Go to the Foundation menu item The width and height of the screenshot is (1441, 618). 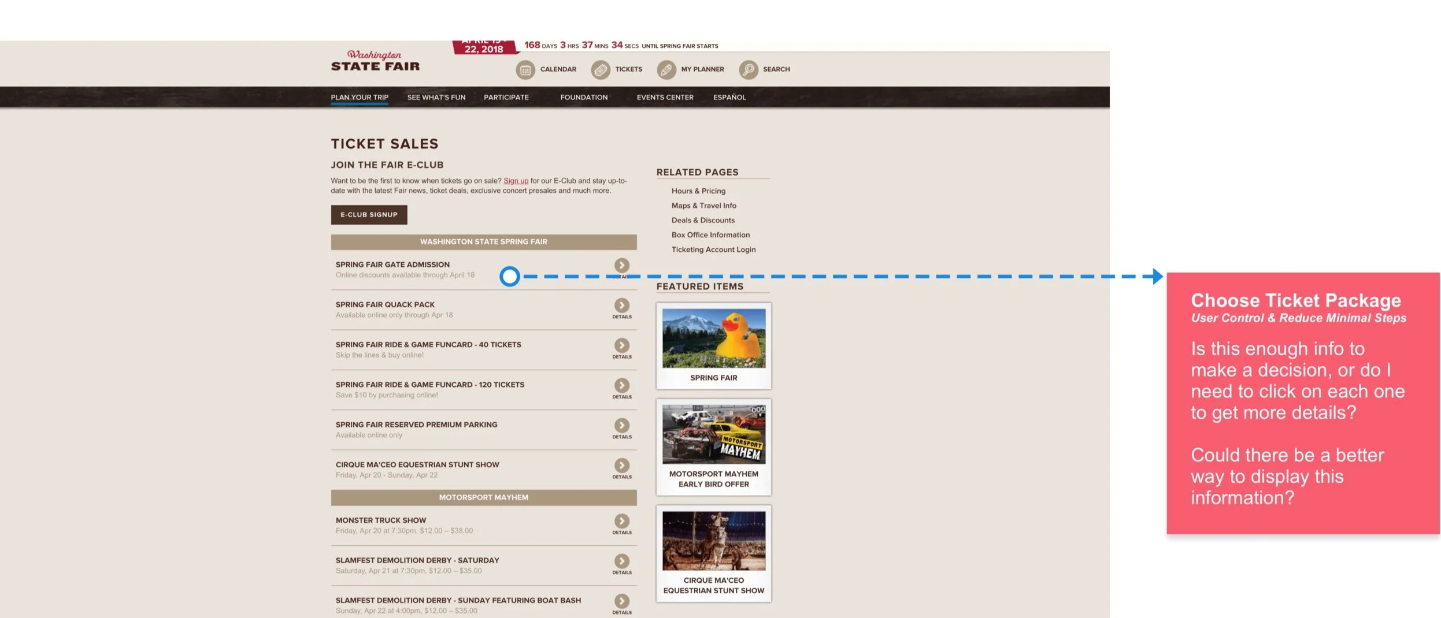coord(584,98)
